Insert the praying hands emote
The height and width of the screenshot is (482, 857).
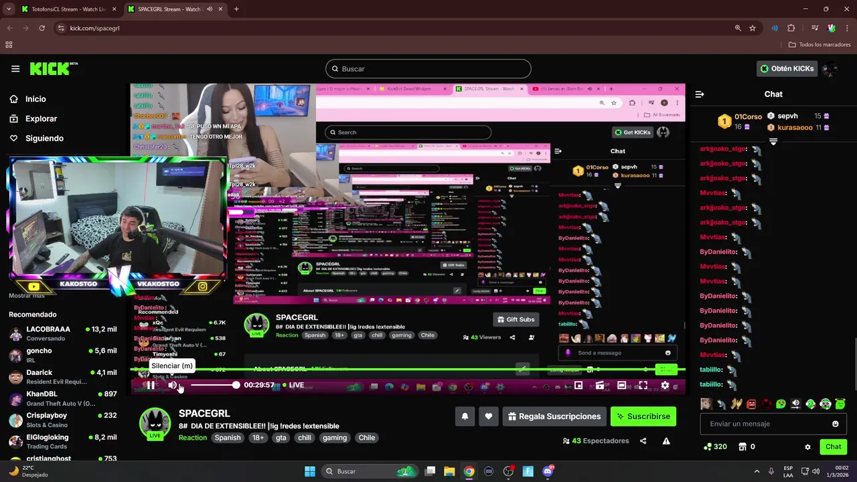(736, 404)
